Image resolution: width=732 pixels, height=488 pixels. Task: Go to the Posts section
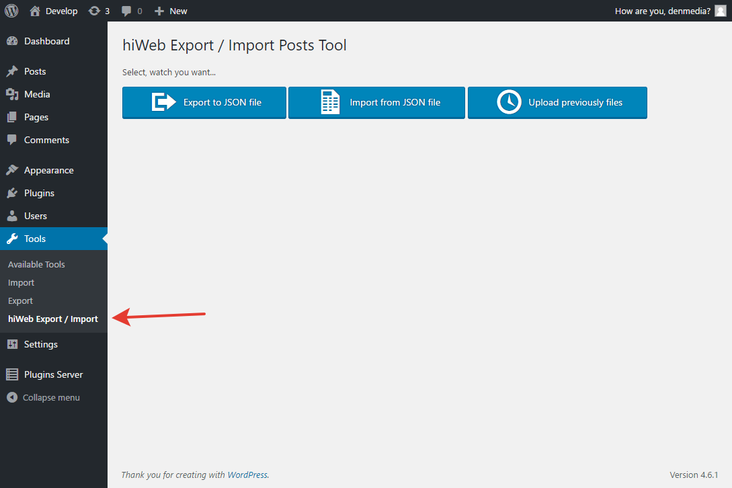point(54,71)
